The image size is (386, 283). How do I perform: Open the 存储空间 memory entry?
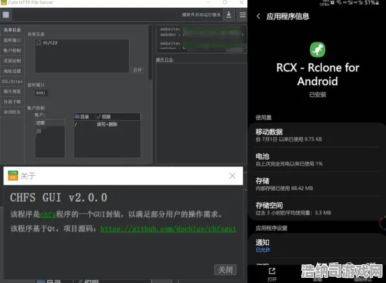[x=317, y=209]
